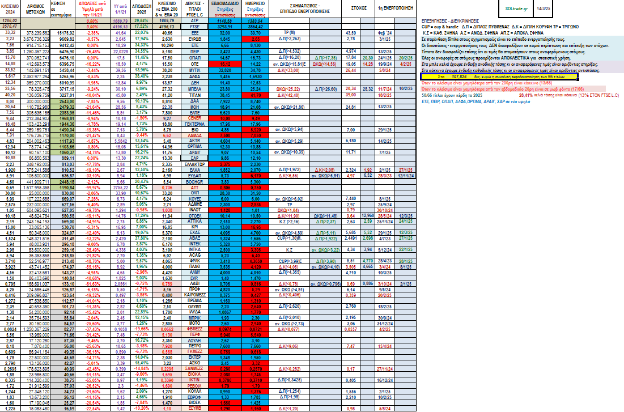Click the ΣΑΝΜΕΖΖ ticker cell
Screen dimensions: 624x412
point(195,369)
